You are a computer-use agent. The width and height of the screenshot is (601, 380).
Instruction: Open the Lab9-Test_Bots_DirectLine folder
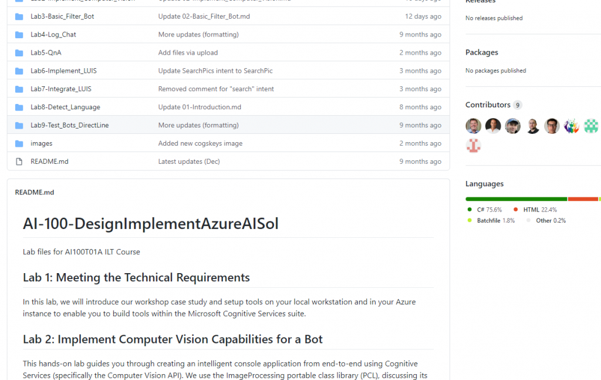coord(69,125)
